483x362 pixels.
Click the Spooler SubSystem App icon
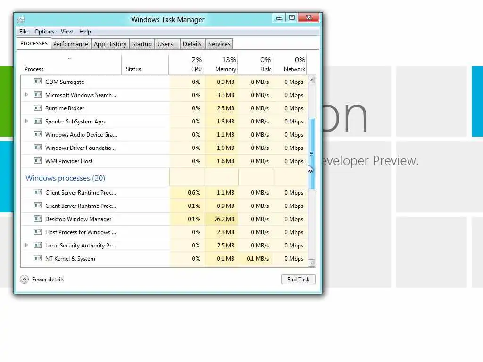38,121
